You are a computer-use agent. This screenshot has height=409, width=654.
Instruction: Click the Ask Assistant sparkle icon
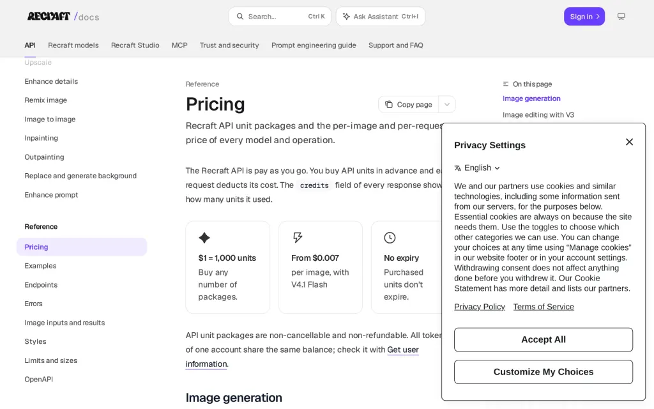pos(346,17)
